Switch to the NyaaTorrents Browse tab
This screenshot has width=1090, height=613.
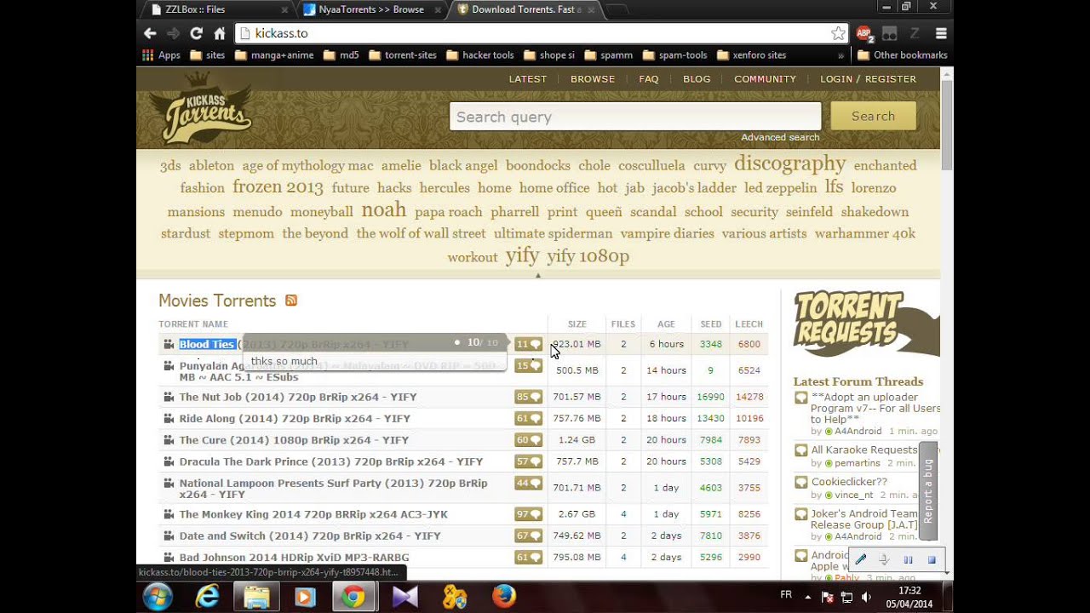pyautogui.click(x=371, y=9)
